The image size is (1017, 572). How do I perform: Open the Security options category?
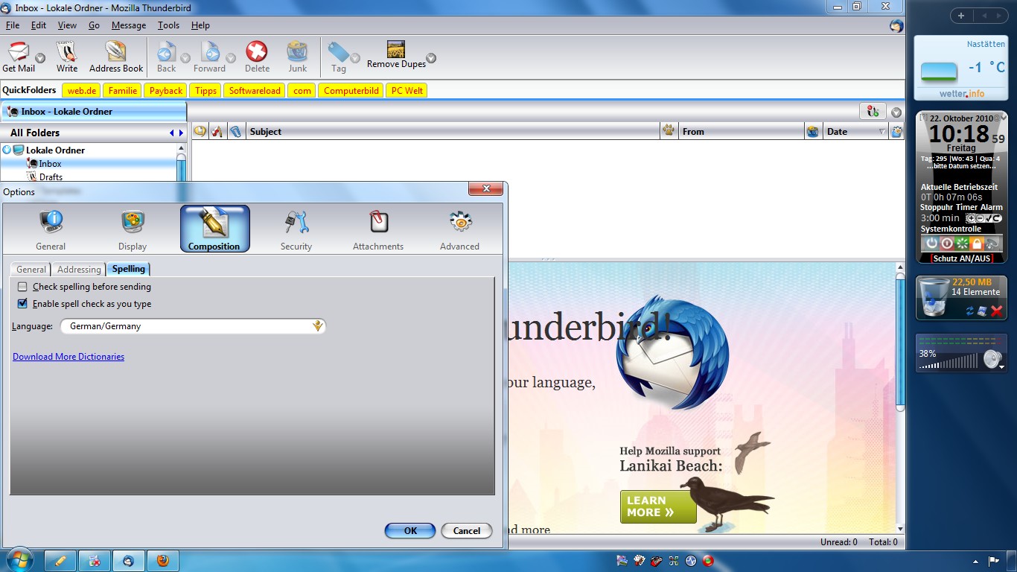click(x=296, y=229)
